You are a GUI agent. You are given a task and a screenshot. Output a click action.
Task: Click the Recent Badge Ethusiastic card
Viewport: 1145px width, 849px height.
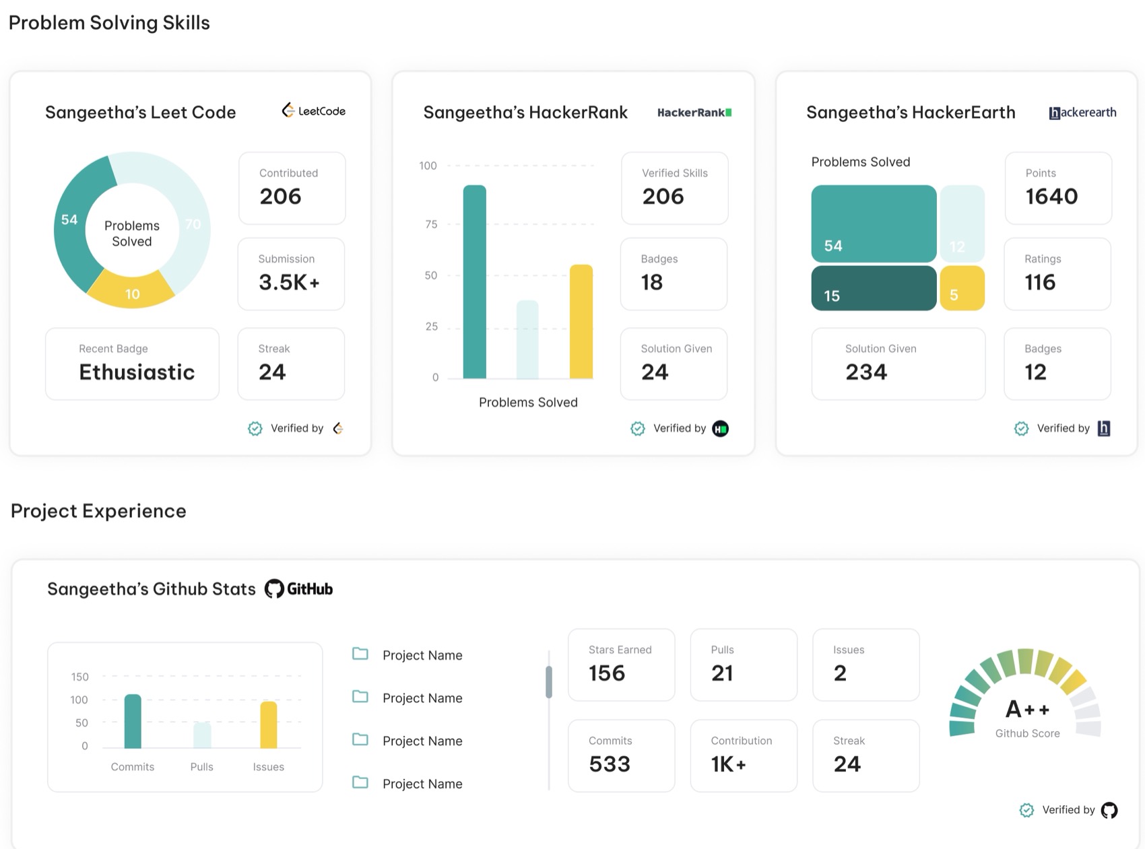[x=132, y=364]
